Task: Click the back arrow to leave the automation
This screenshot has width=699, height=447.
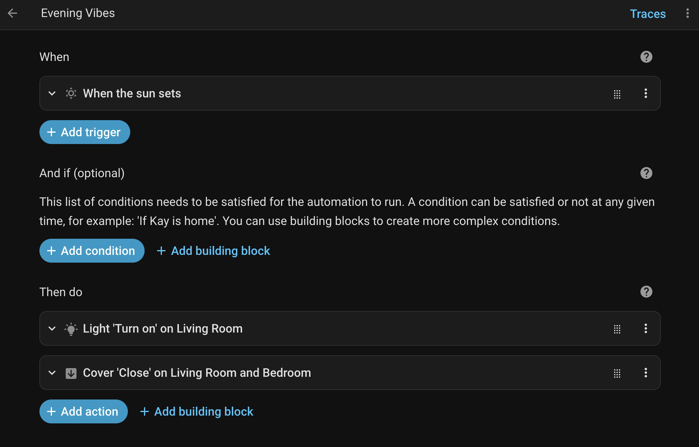Action: coord(12,13)
